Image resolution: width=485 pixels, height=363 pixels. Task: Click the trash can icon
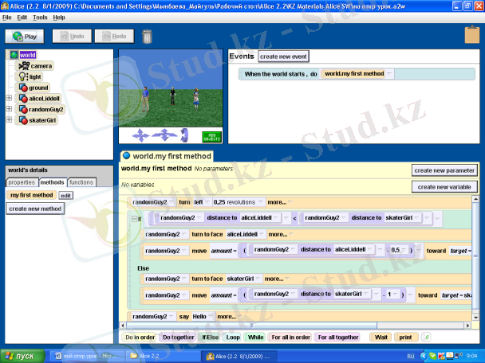pos(147,36)
